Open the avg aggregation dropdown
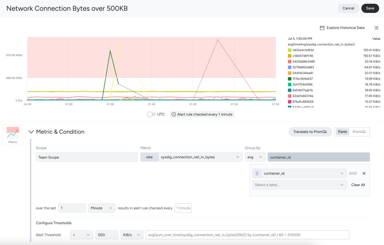384x245 pixels. pyautogui.click(x=255, y=157)
